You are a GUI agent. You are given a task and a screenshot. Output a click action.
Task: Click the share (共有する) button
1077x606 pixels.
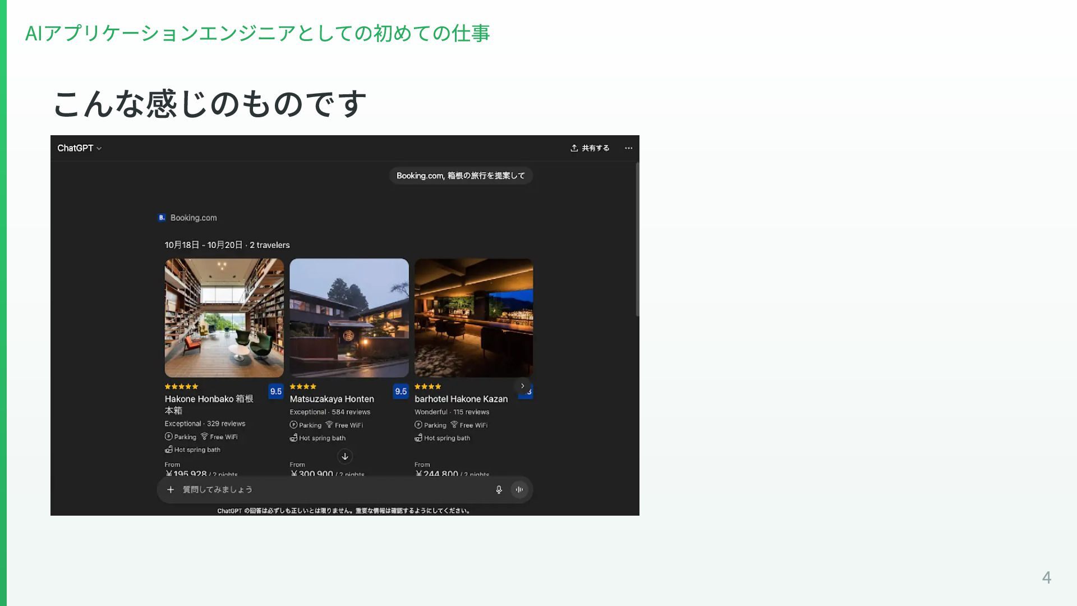(590, 148)
